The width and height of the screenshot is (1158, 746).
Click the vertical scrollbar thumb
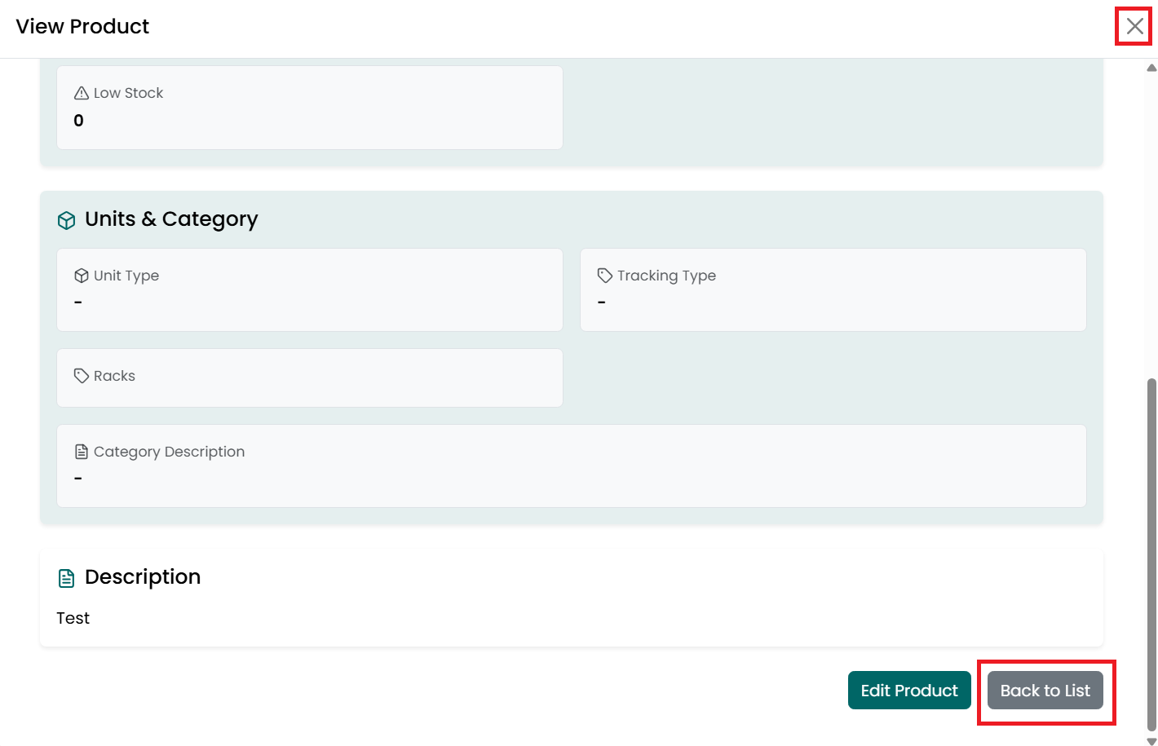click(1151, 554)
